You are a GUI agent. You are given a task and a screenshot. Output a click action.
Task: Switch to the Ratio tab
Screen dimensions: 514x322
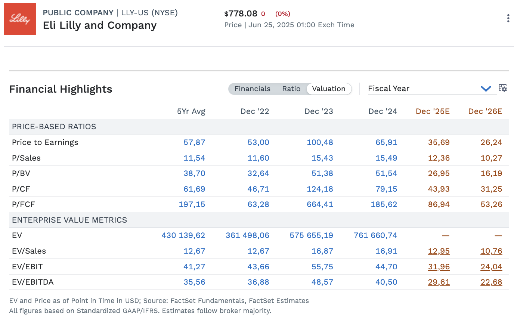click(291, 89)
